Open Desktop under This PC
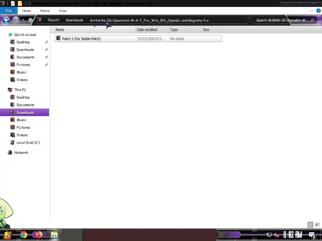 [x=23, y=97]
